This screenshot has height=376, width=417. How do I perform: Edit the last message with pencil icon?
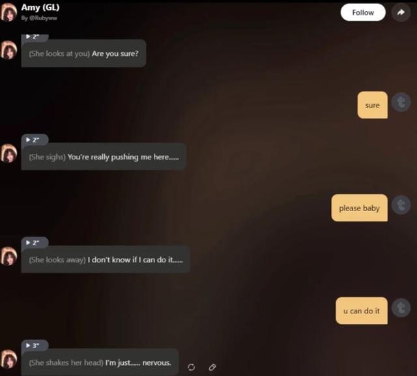coord(212,368)
